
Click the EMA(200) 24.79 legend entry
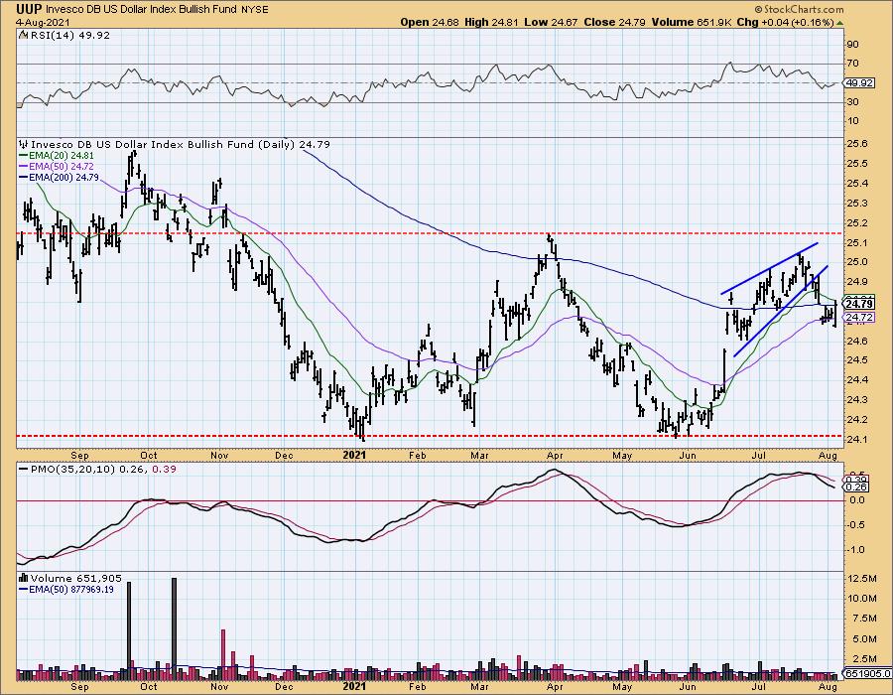point(60,177)
